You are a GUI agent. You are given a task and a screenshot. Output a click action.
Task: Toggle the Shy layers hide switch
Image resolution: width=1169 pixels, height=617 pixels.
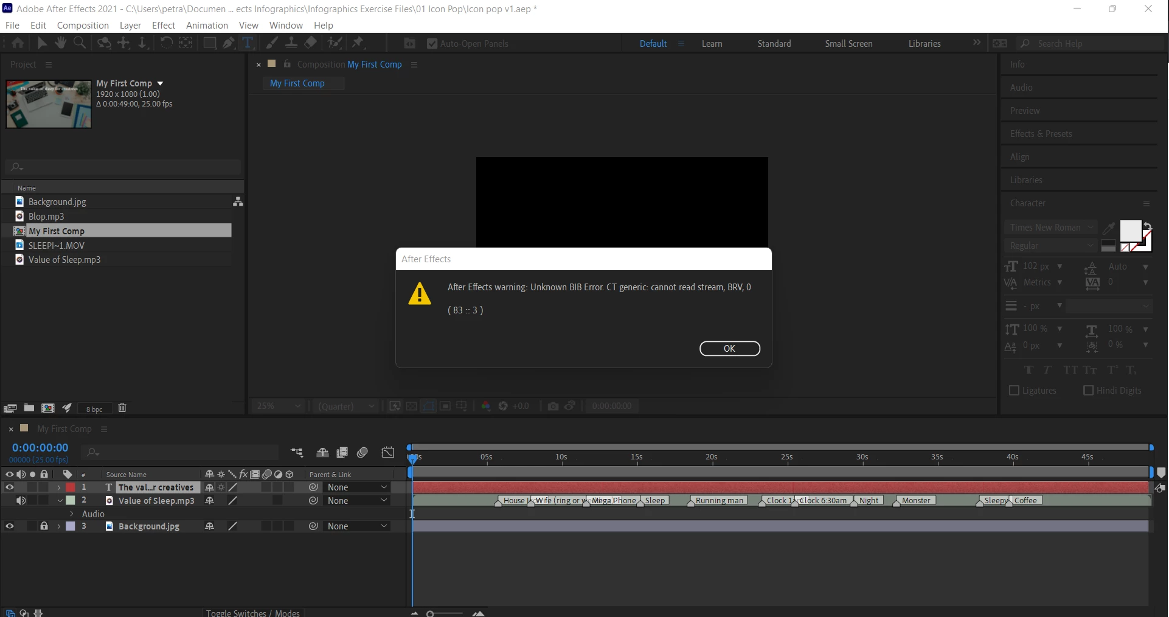tap(322, 453)
